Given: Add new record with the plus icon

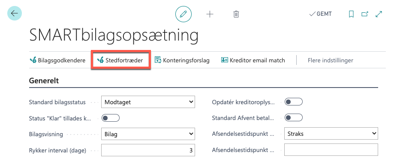Looking at the screenshot, I should click(x=210, y=14).
